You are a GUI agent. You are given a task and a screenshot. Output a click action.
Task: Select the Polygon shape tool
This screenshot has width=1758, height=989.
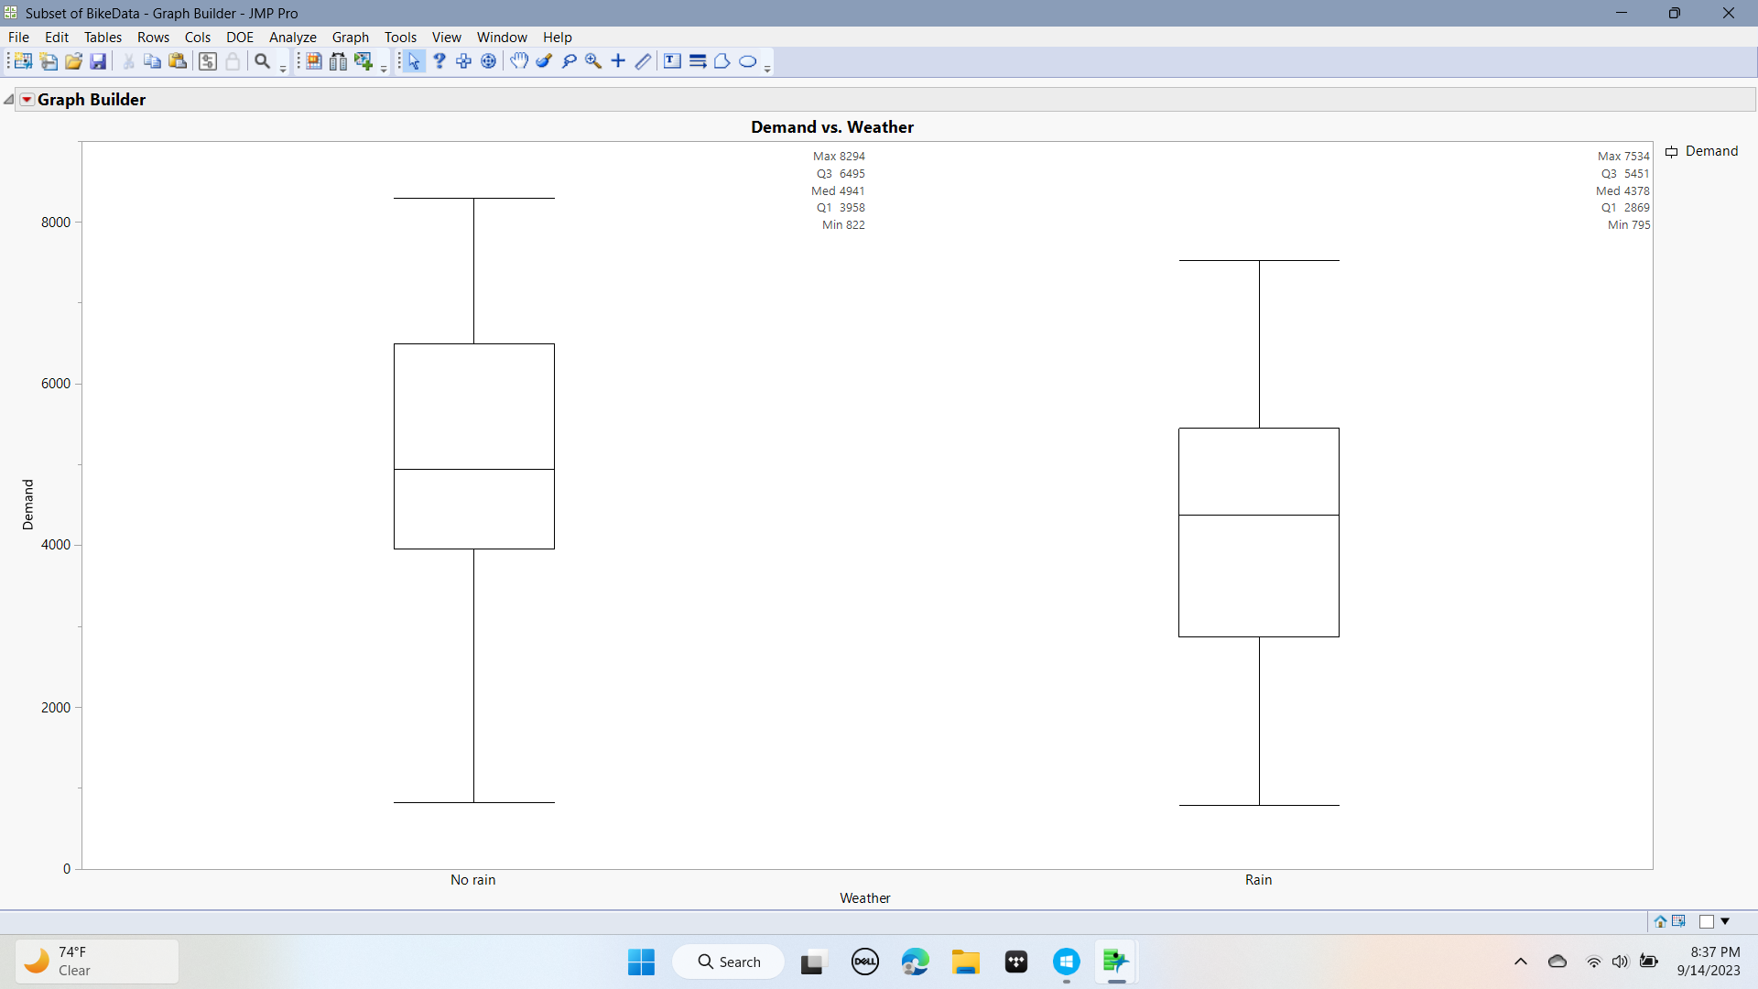pos(722,61)
